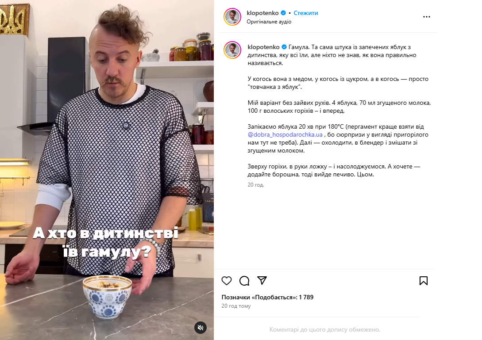Viewport: 482px width, 340px height.
Task: Click the header klopotenko profile avatar
Action: click(232, 17)
